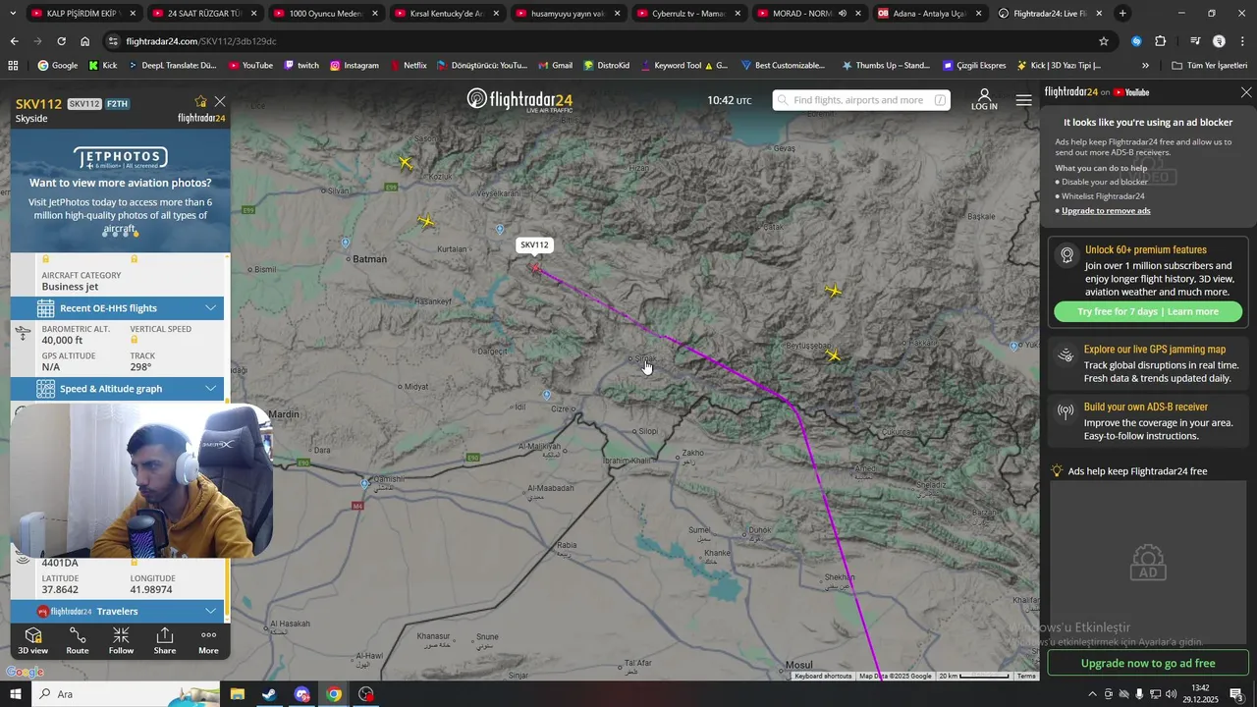Viewport: 1257px width, 707px height.
Task: Open the browser Extensions puzzle icon
Action: click(x=1161, y=41)
